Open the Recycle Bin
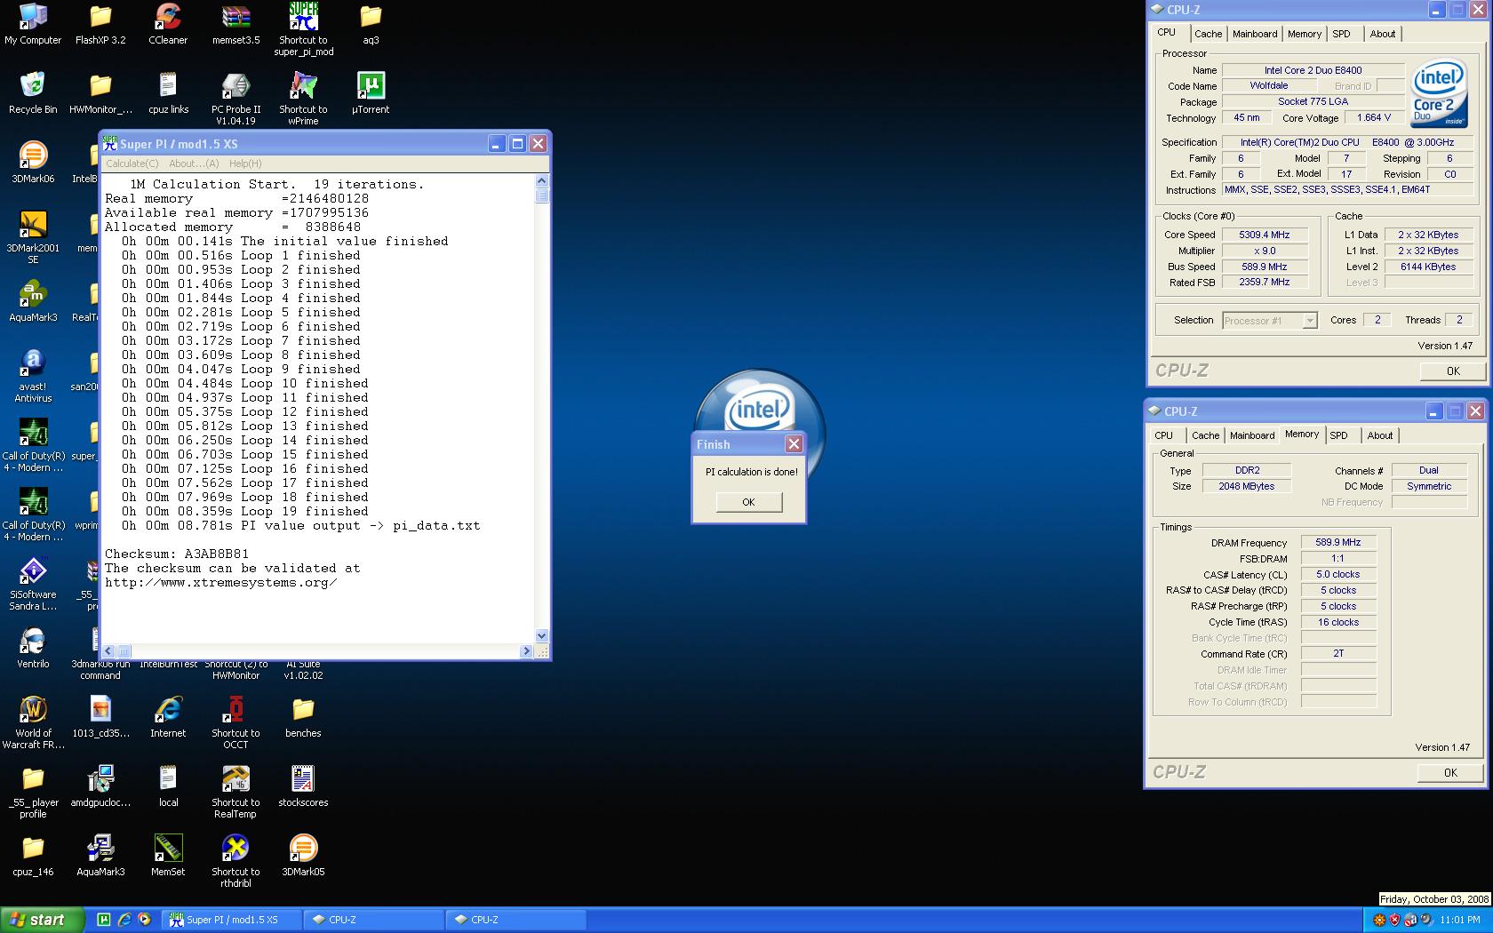Screen dimensions: 1493x933 [33, 93]
